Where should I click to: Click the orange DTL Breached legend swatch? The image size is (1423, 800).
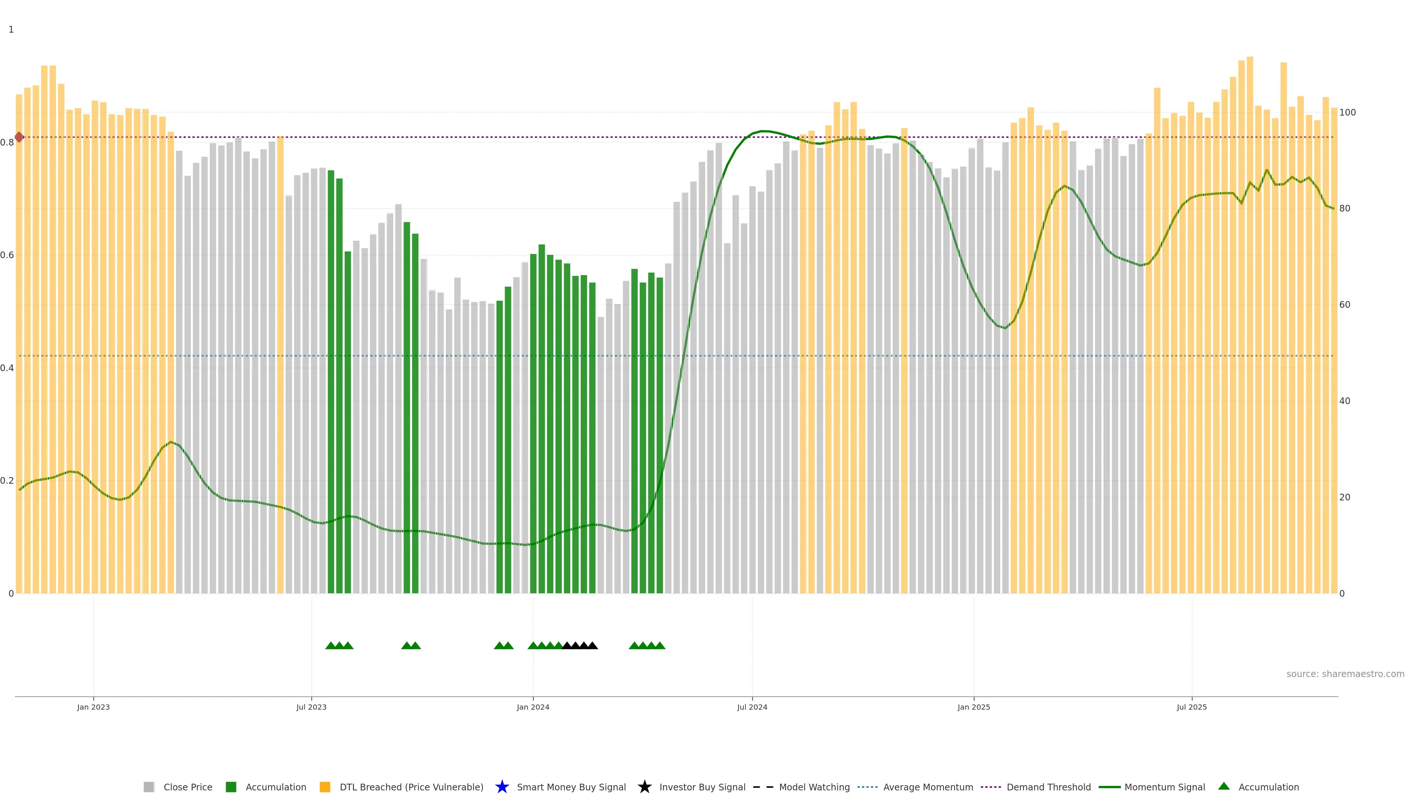point(325,787)
